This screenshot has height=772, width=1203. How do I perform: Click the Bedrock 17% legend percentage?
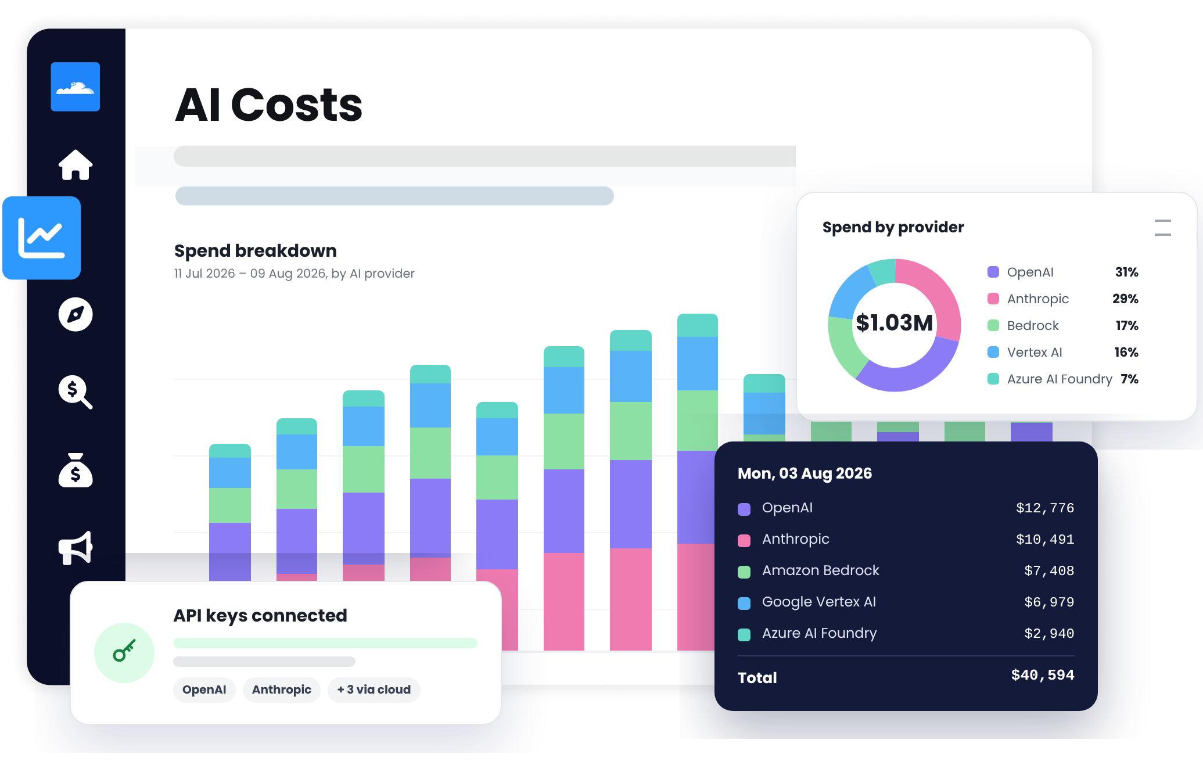tap(1127, 325)
